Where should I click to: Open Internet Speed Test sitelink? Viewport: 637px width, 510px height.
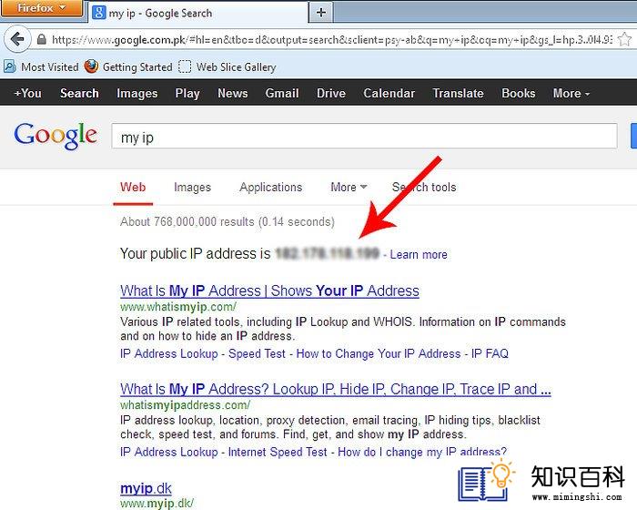click(278, 452)
